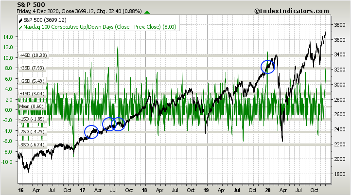
Task: Click '3400' on the right price axis
Action: click(340, 54)
